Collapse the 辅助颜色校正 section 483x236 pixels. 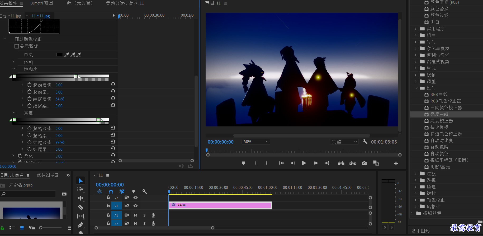point(4,39)
